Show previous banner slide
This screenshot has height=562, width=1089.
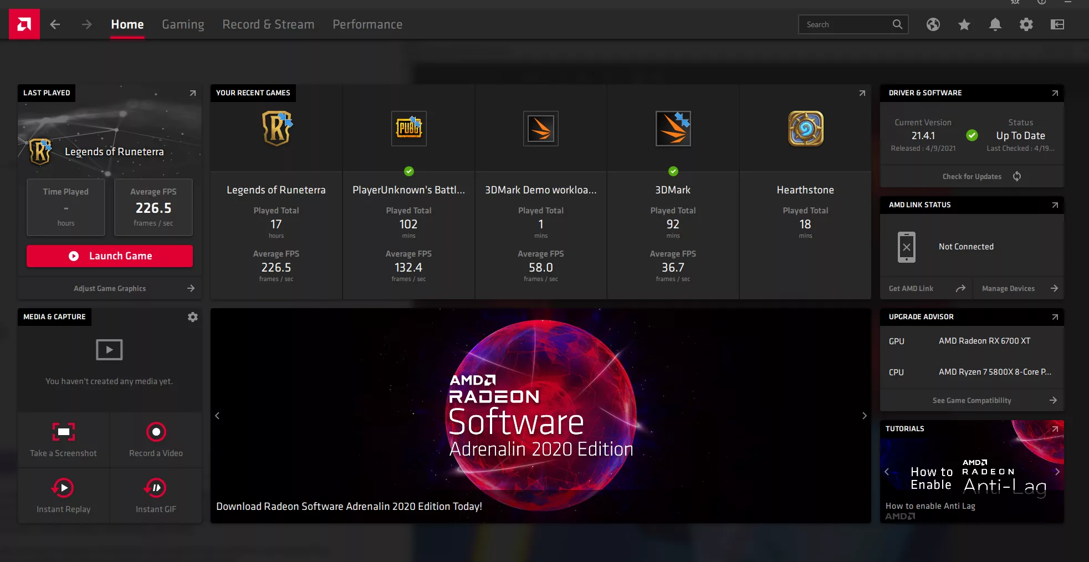tap(217, 416)
